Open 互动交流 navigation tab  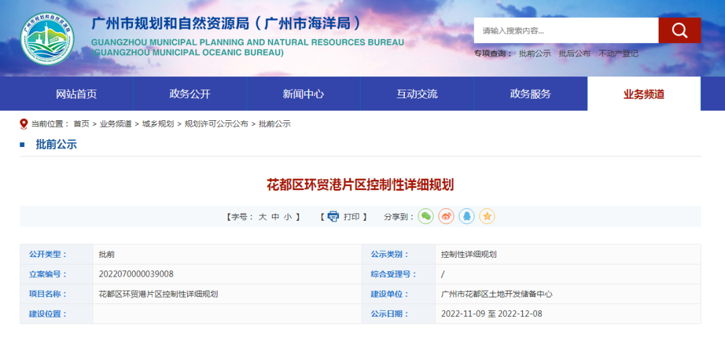click(x=417, y=94)
